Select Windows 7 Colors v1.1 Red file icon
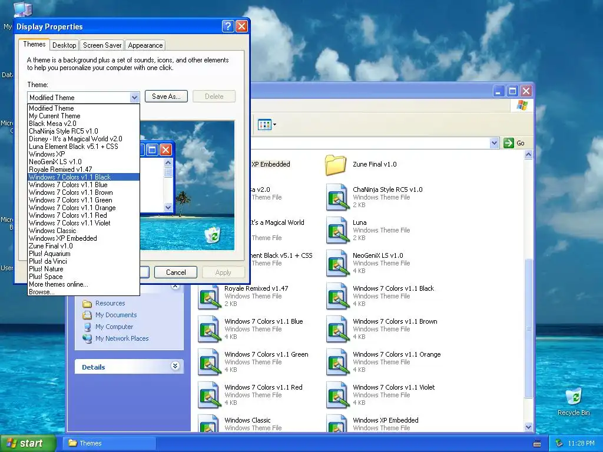Viewport: 603px width, 452px height. [209, 395]
